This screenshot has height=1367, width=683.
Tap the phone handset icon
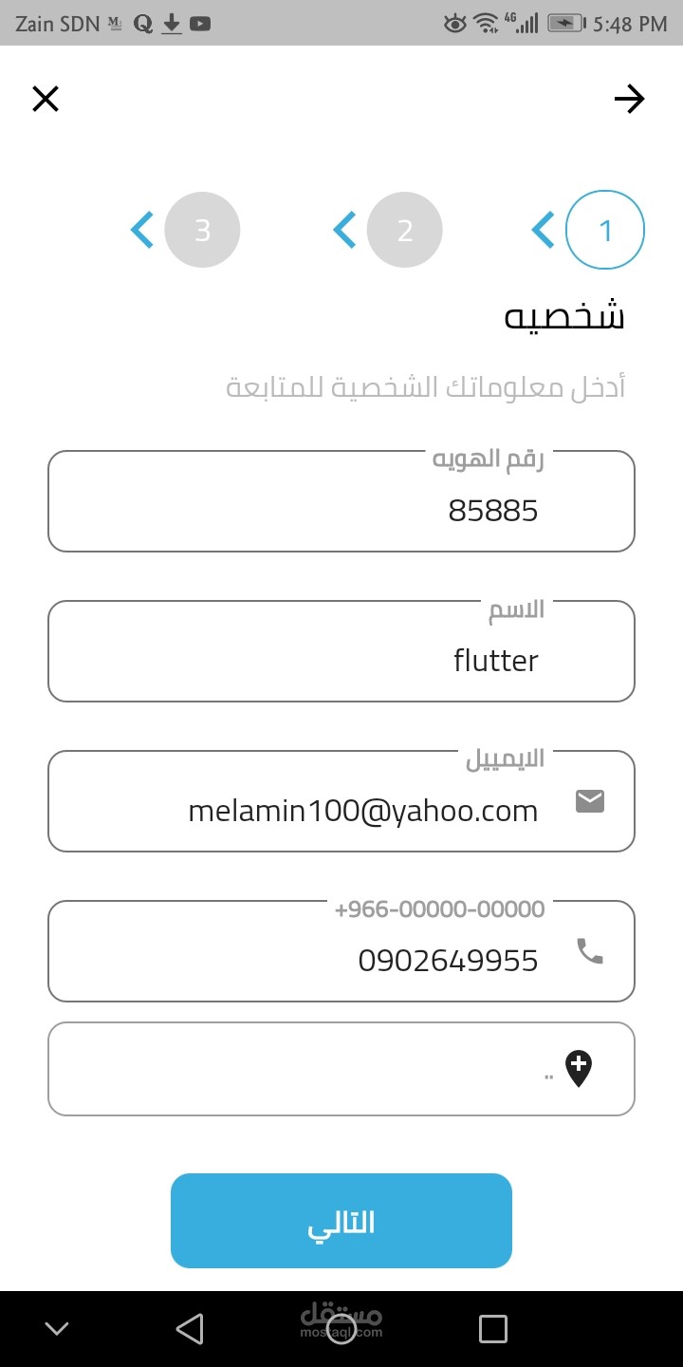point(590,951)
